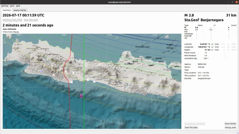Click the "74 km from Cilacap" label
This screenshot has width=239, height=134.
tap(11, 32)
